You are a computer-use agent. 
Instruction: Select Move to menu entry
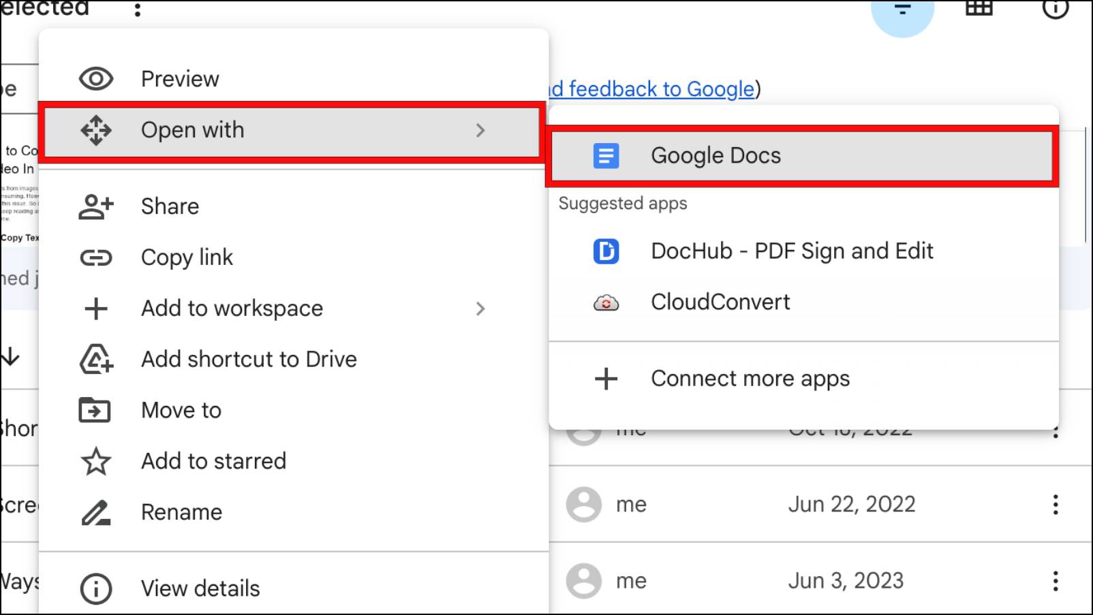point(294,410)
